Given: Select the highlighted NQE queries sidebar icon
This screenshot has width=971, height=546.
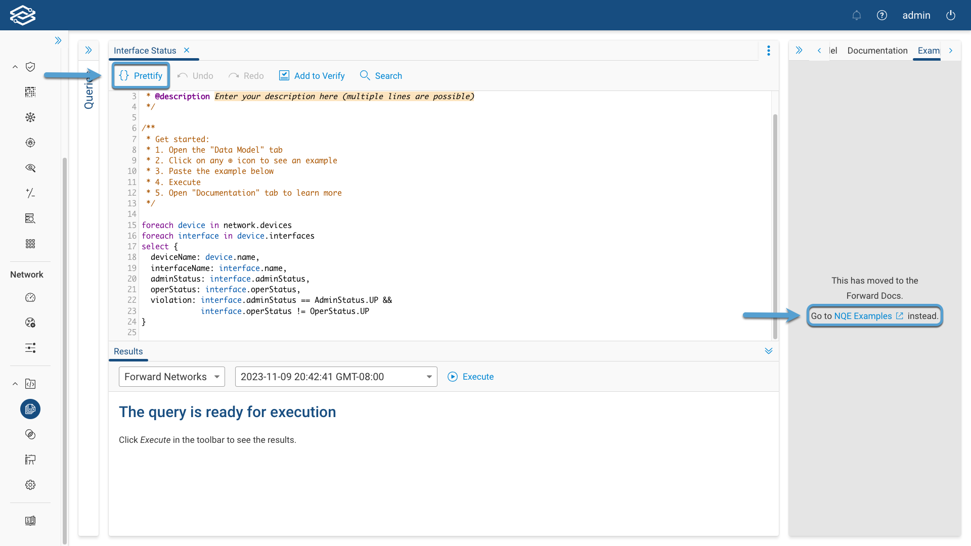Looking at the screenshot, I should [30, 409].
